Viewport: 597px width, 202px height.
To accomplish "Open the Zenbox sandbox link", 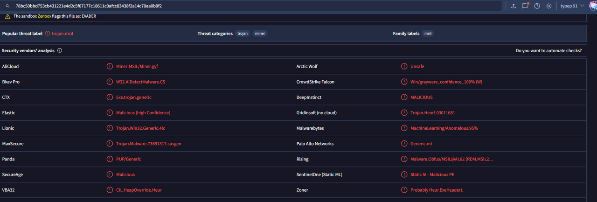I will [45, 16].
